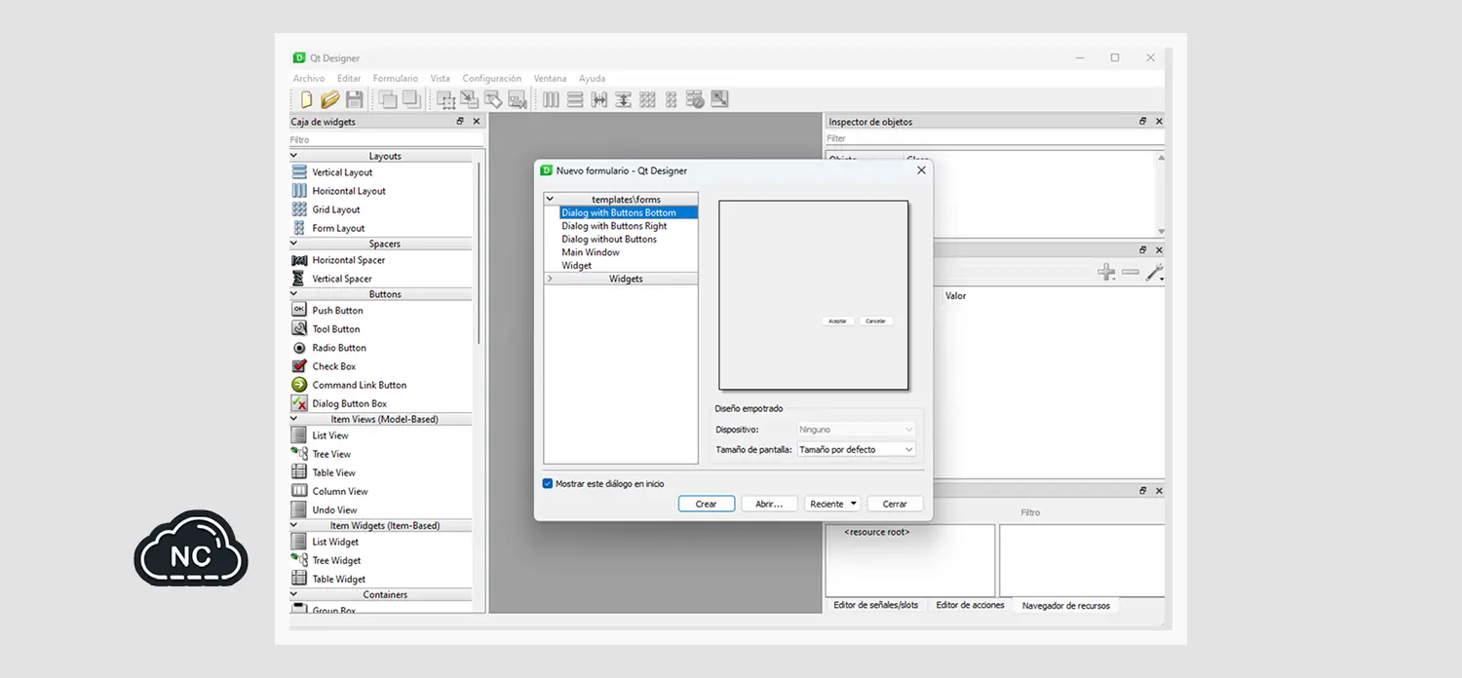Select the Check Box widget icon
The width and height of the screenshot is (1462, 678).
299,366
